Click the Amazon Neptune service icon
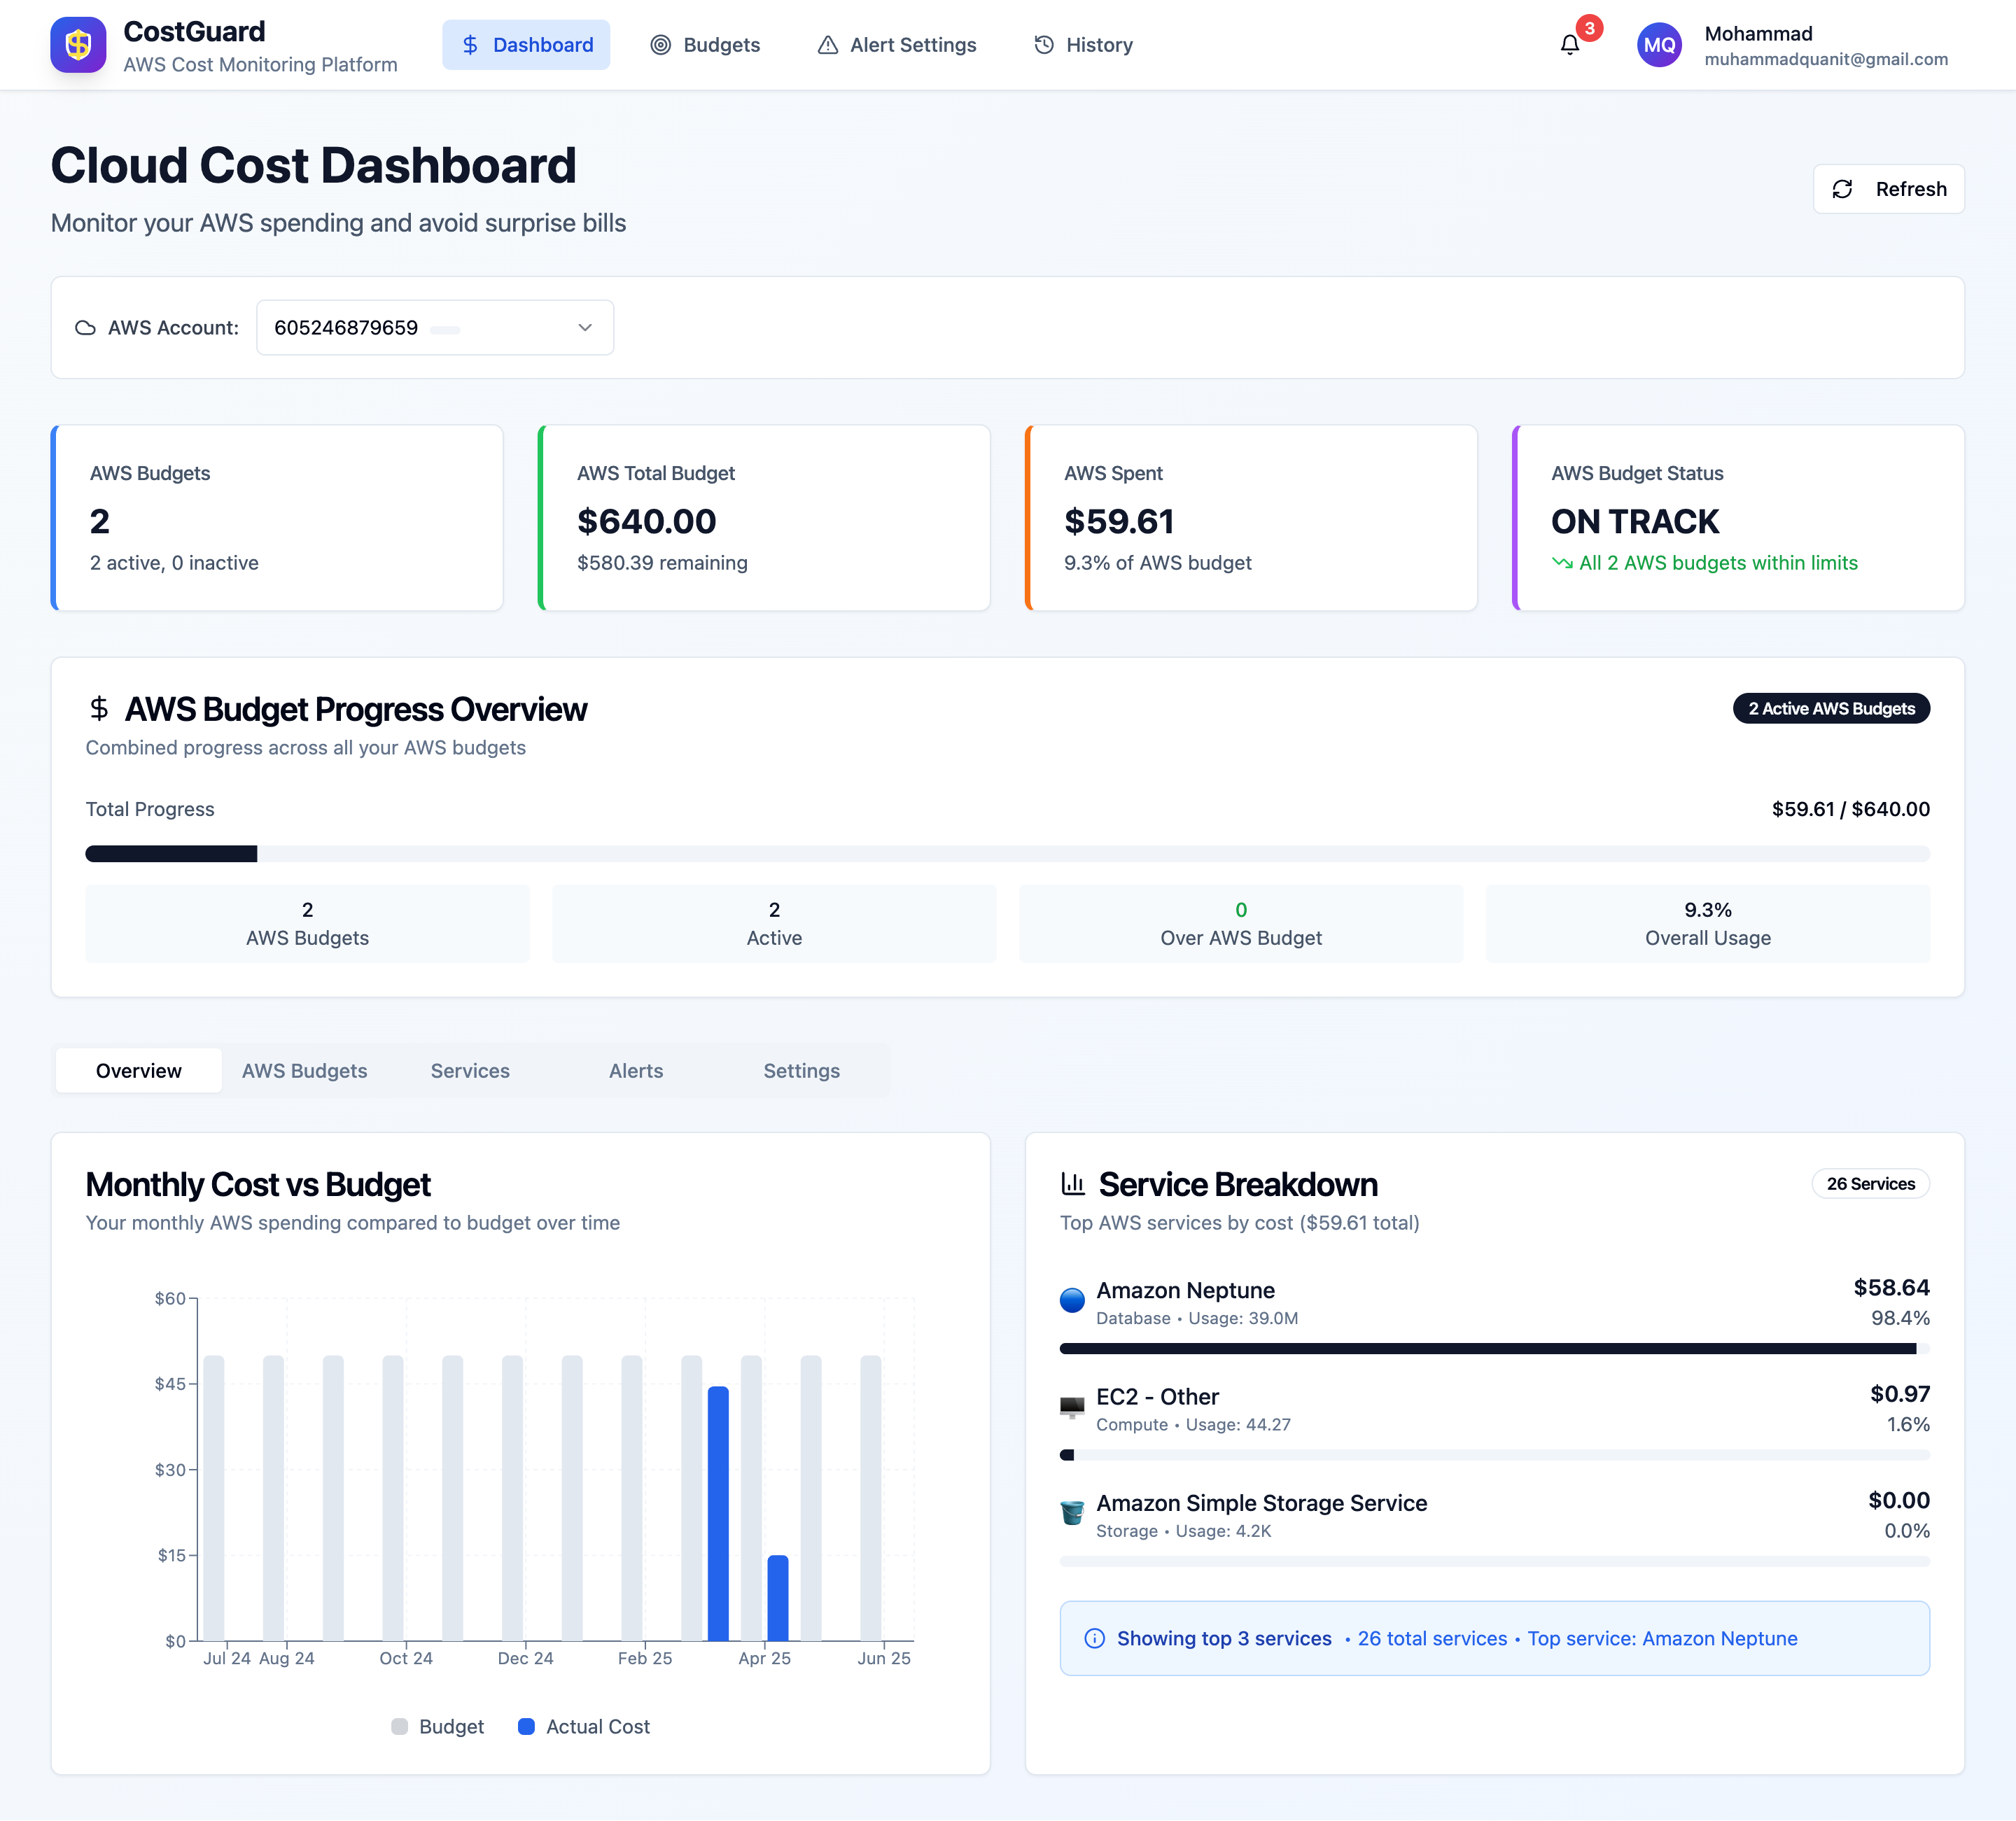The image size is (2016, 1821). tap(1072, 1300)
